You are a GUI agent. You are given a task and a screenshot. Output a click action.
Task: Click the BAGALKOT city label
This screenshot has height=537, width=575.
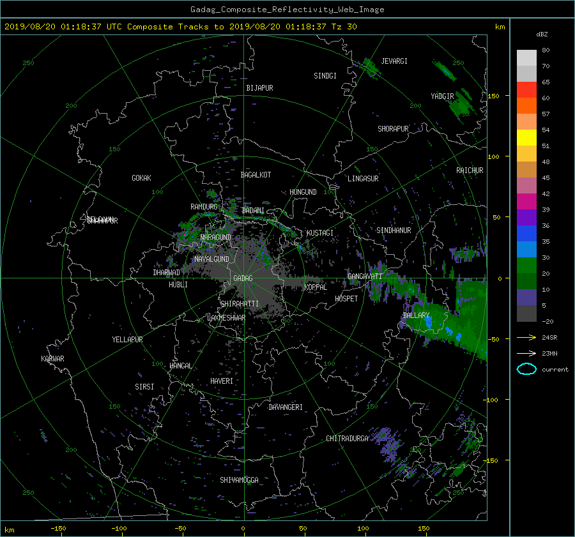click(256, 175)
